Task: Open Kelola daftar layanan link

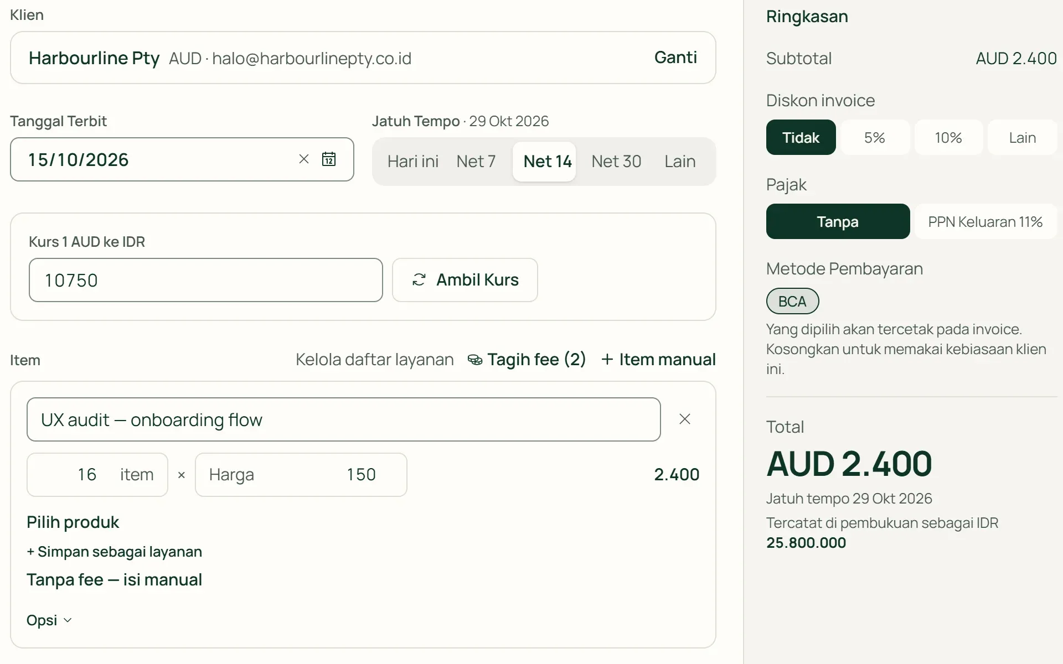Action: click(x=374, y=360)
